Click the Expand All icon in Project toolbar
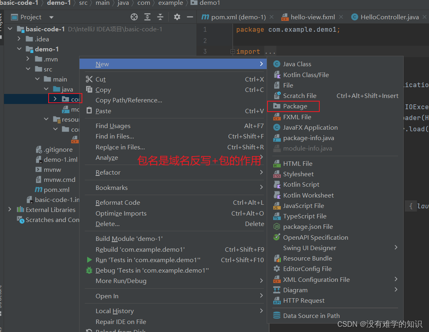 click(147, 17)
